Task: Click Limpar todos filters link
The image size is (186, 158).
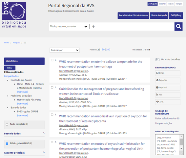Action: [11, 76]
